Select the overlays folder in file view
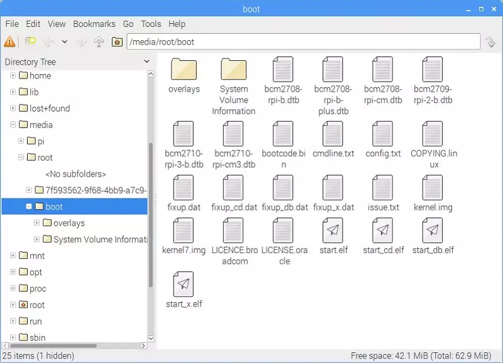The height and width of the screenshot is (363, 503). 184,70
